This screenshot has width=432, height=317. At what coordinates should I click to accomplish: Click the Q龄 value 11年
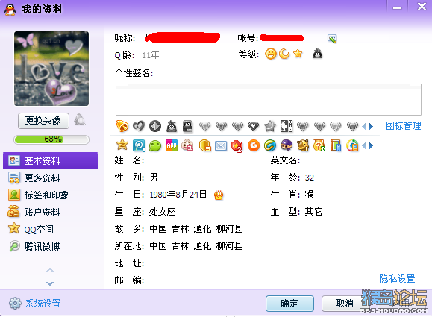pos(151,55)
